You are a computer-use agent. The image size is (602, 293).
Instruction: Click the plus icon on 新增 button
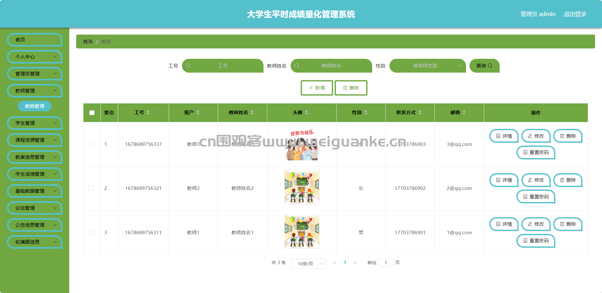311,88
